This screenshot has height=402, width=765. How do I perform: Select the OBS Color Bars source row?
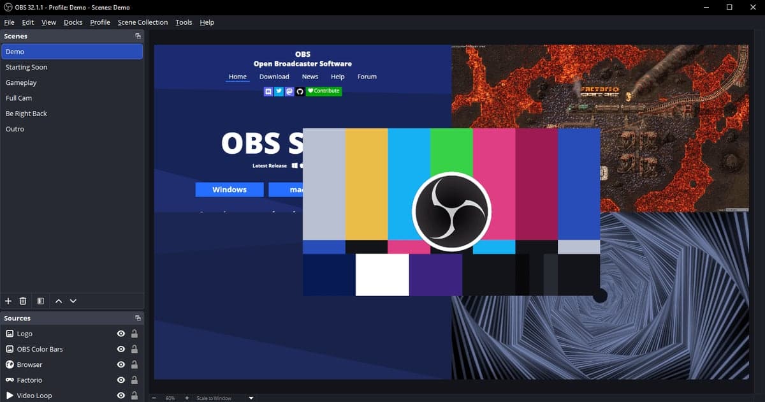[71, 349]
